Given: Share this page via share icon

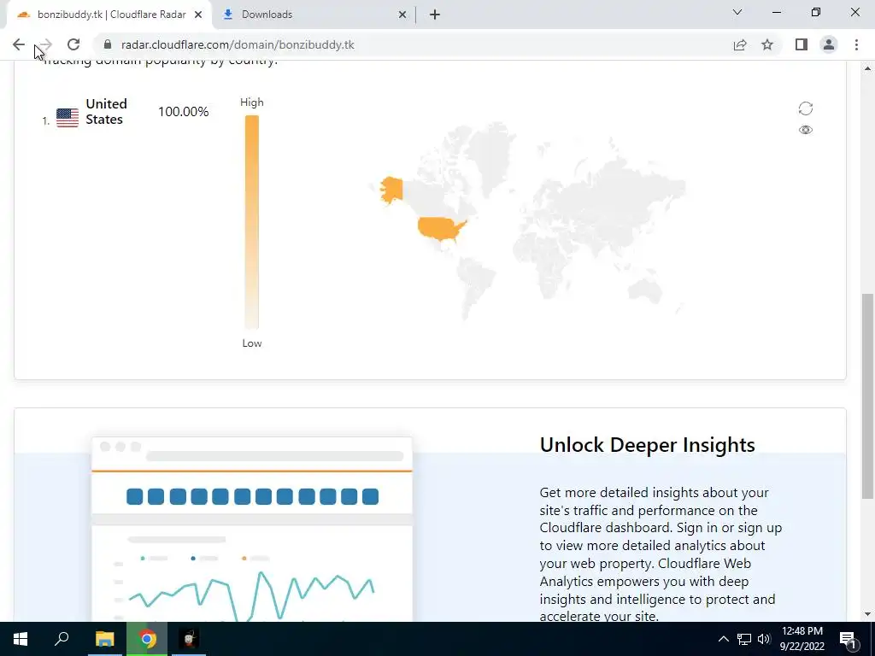Looking at the screenshot, I should pyautogui.click(x=740, y=44).
